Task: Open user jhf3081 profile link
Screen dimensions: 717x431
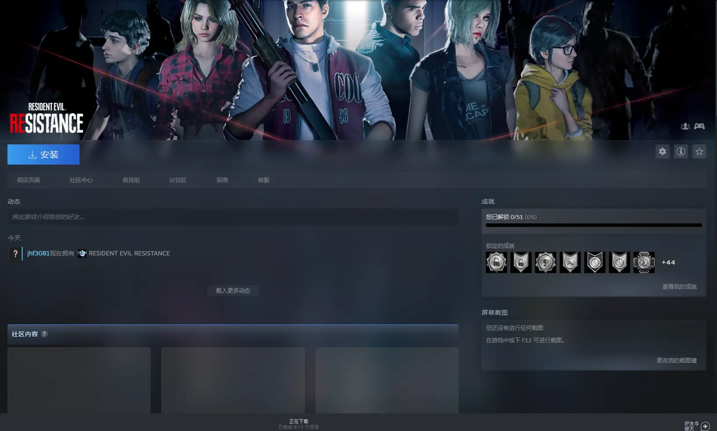Action: (38, 253)
